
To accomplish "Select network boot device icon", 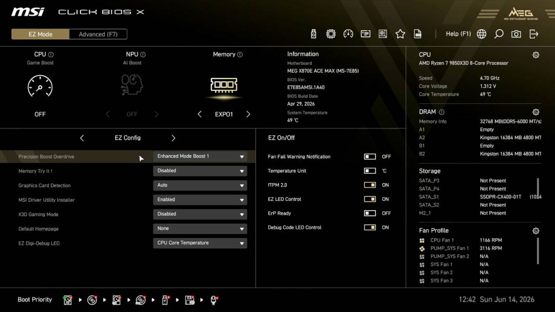I will click(214, 300).
